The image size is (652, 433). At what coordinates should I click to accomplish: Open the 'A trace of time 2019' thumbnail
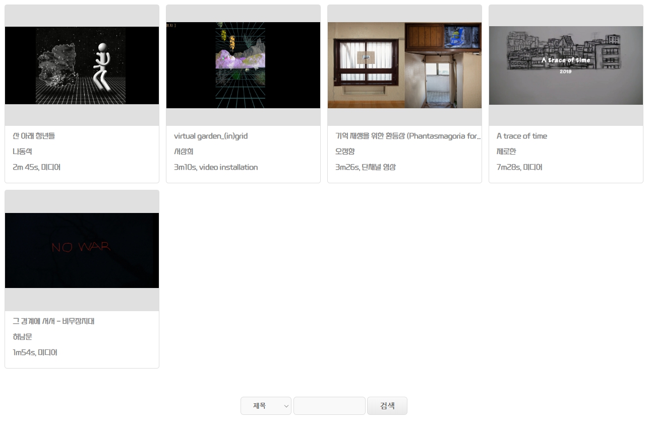coord(566,65)
